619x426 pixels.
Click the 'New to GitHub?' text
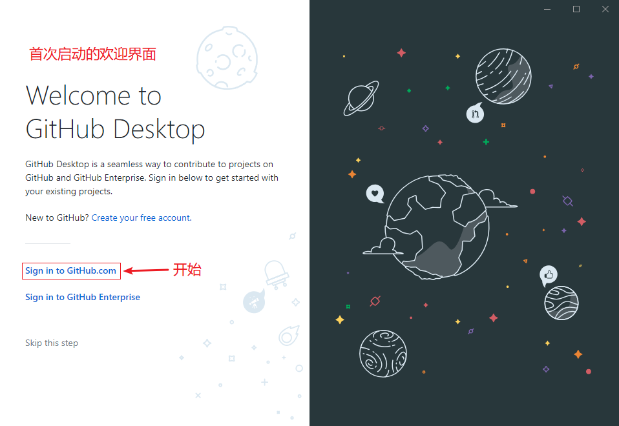[x=58, y=218]
